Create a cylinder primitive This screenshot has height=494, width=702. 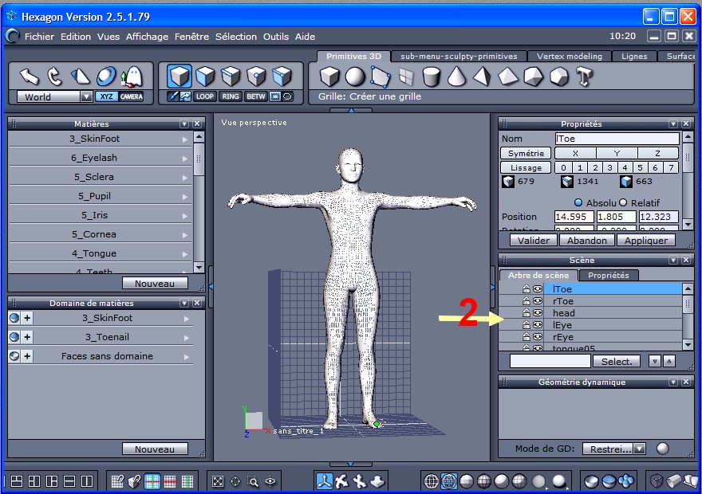tap(431, 76)
